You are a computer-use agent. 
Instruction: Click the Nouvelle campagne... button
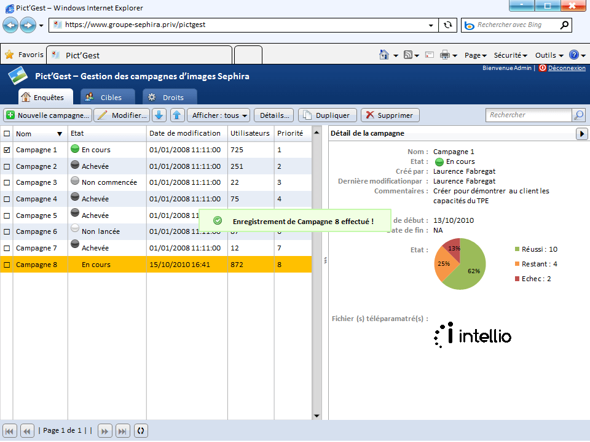click(x=48, y=115)
